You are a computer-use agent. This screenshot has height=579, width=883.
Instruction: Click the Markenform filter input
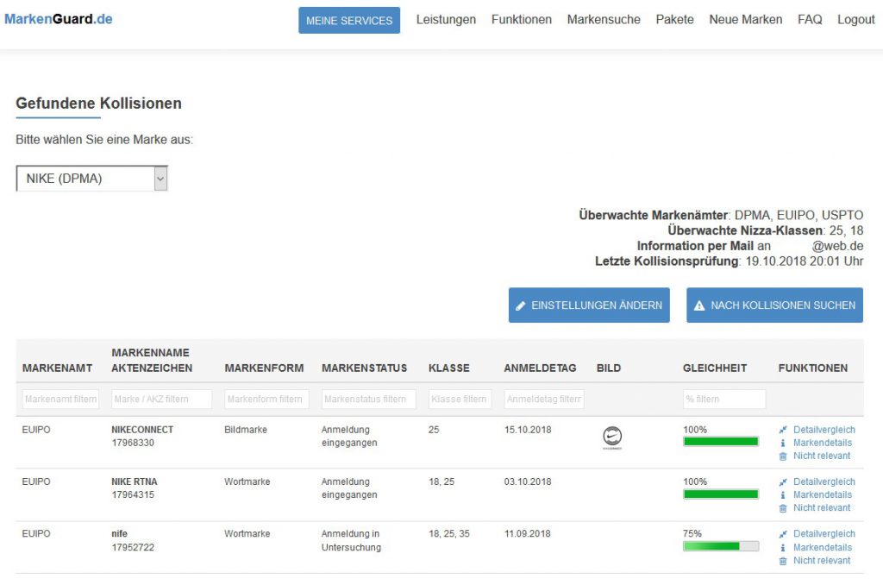[266, 400]
